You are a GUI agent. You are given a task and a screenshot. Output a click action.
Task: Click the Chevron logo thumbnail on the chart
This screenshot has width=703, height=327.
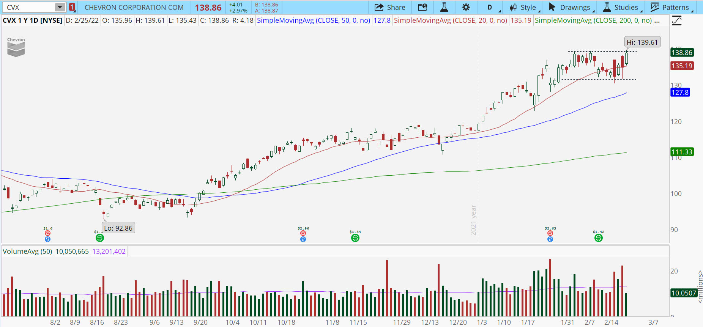click(x=16, y=47)
